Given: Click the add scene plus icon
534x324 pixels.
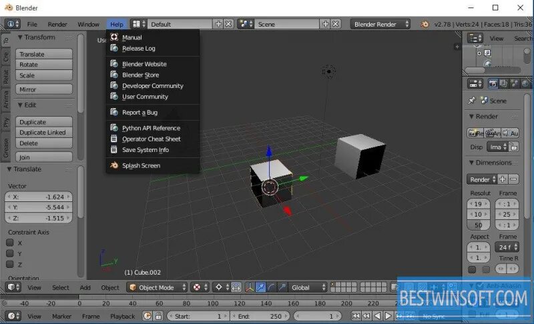Looking at the screenshot, I should (x=325, y=24).
